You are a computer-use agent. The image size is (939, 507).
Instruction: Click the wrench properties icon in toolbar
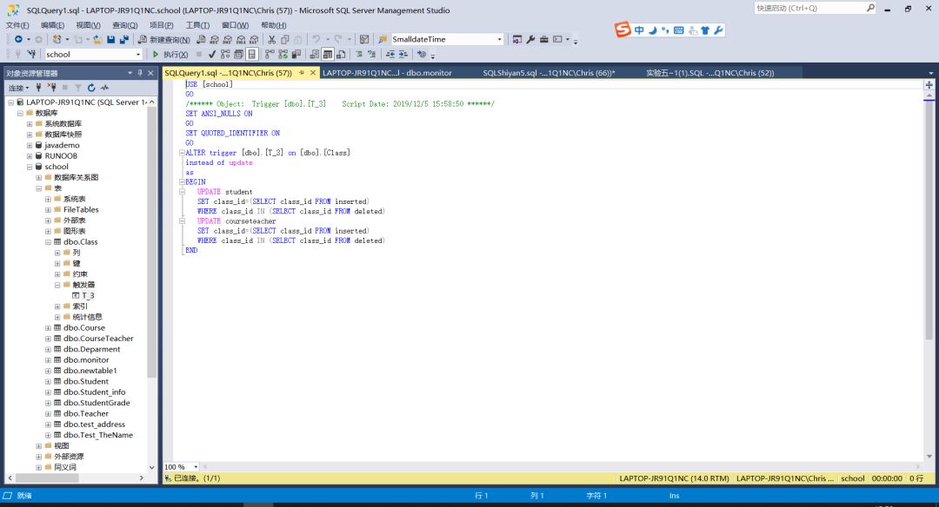coord(530,40)
